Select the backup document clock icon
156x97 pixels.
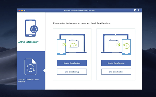point(30,67)
